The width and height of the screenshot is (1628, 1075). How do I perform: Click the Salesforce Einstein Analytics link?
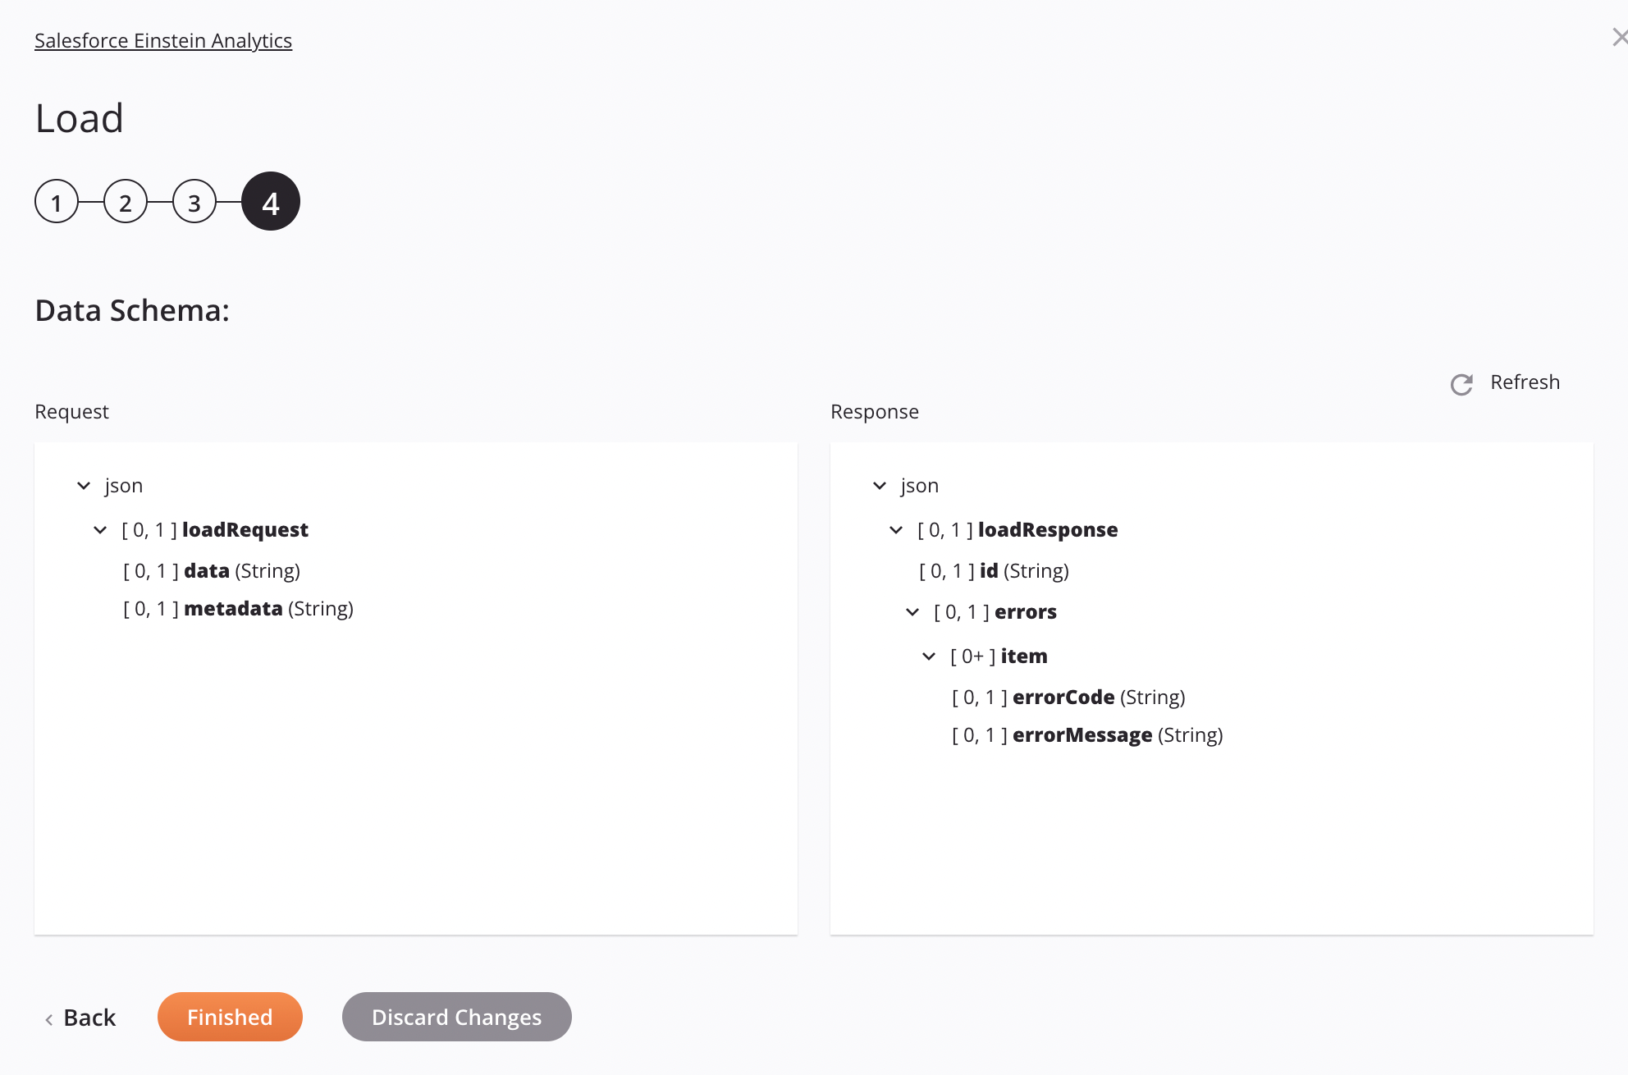[x=163, y=39]
